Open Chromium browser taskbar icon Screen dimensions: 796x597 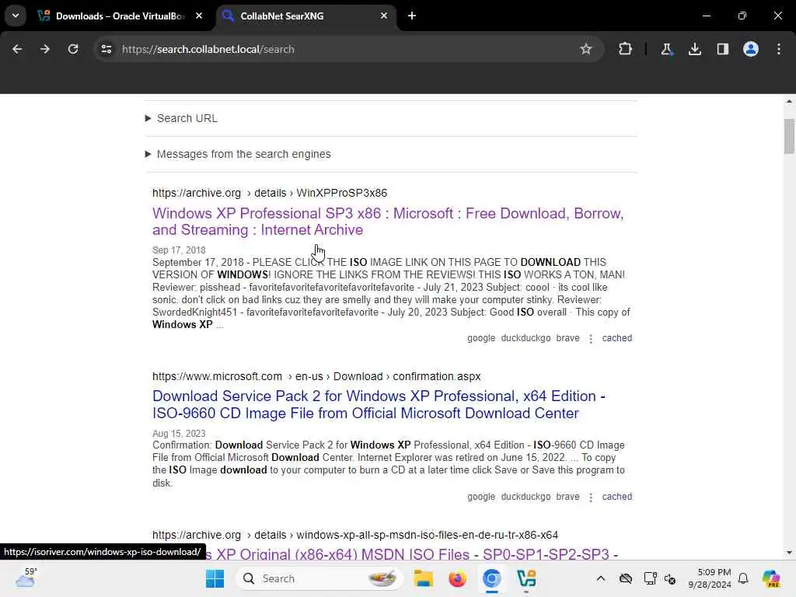tap(491, 578)
